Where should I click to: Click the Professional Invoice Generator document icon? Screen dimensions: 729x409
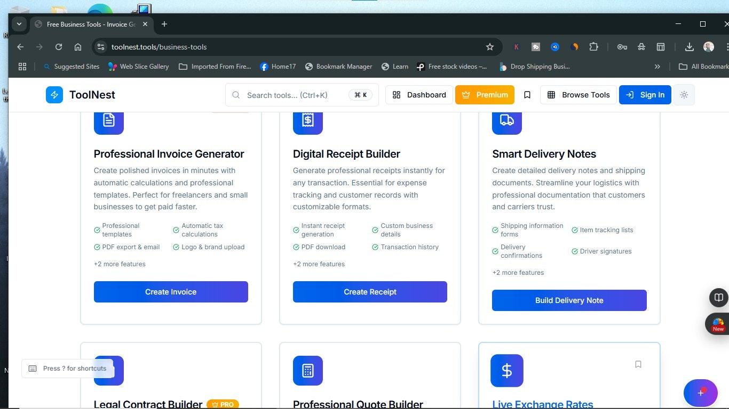coord(109,120)
